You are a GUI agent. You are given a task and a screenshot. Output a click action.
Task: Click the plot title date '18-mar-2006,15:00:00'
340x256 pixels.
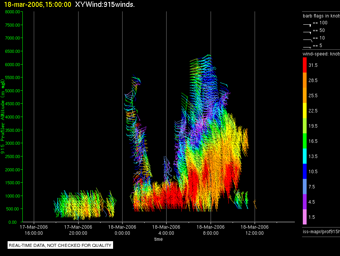38,4
